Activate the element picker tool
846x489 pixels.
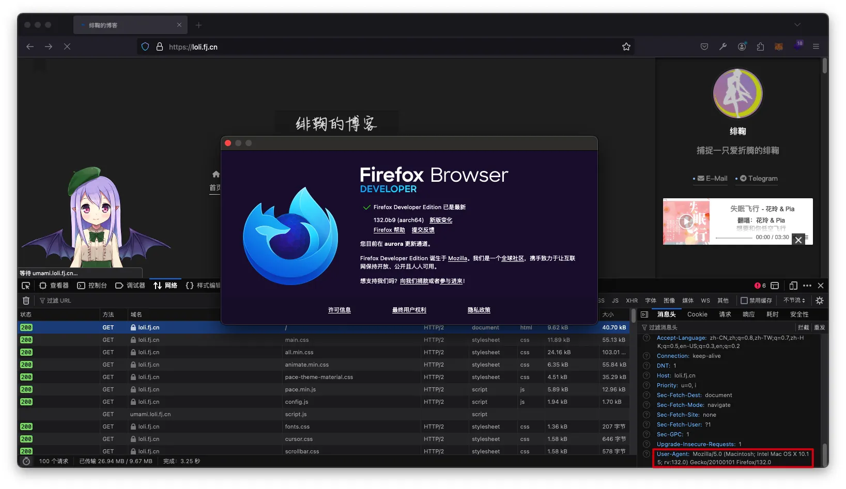tap(26, 286)
